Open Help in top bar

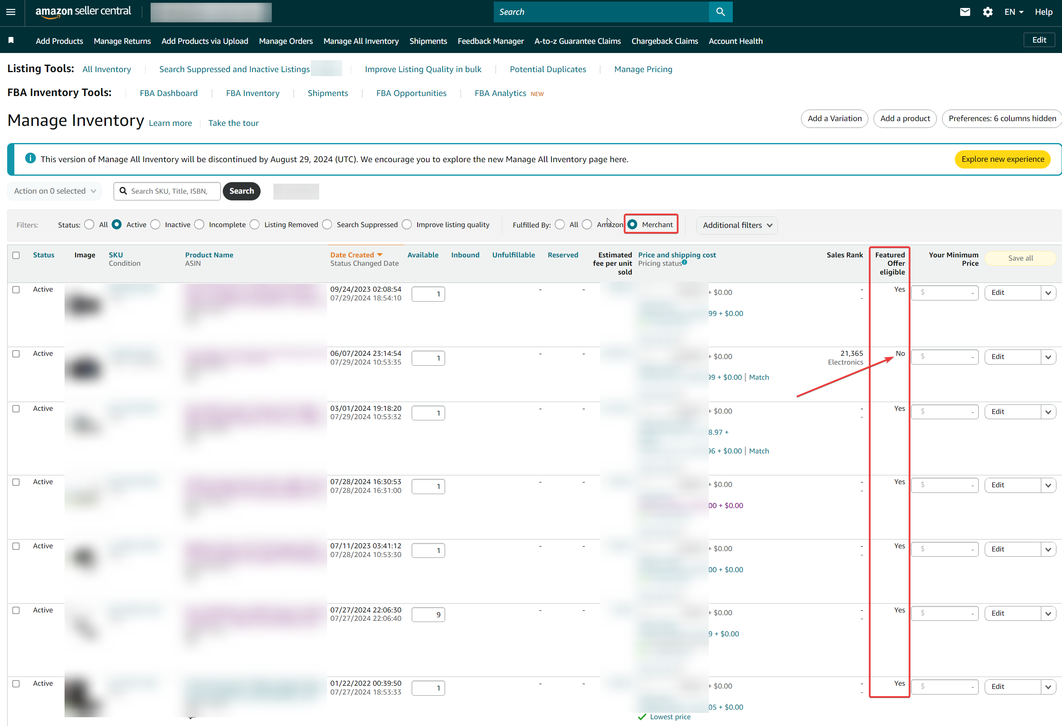1043,12
